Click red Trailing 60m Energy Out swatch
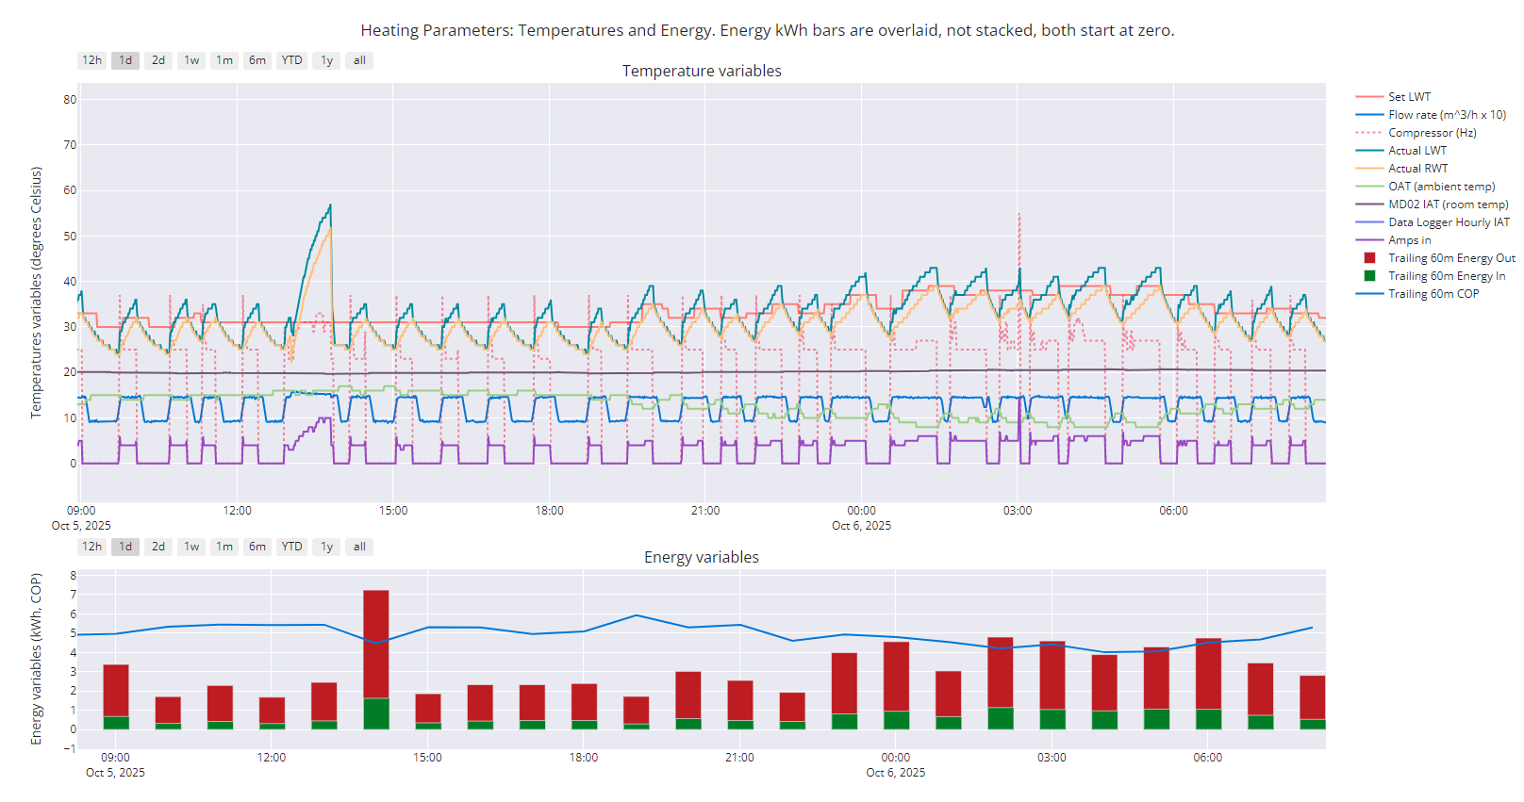The width and height of the screenshot is (1524, 802). tap(1369, 258)
